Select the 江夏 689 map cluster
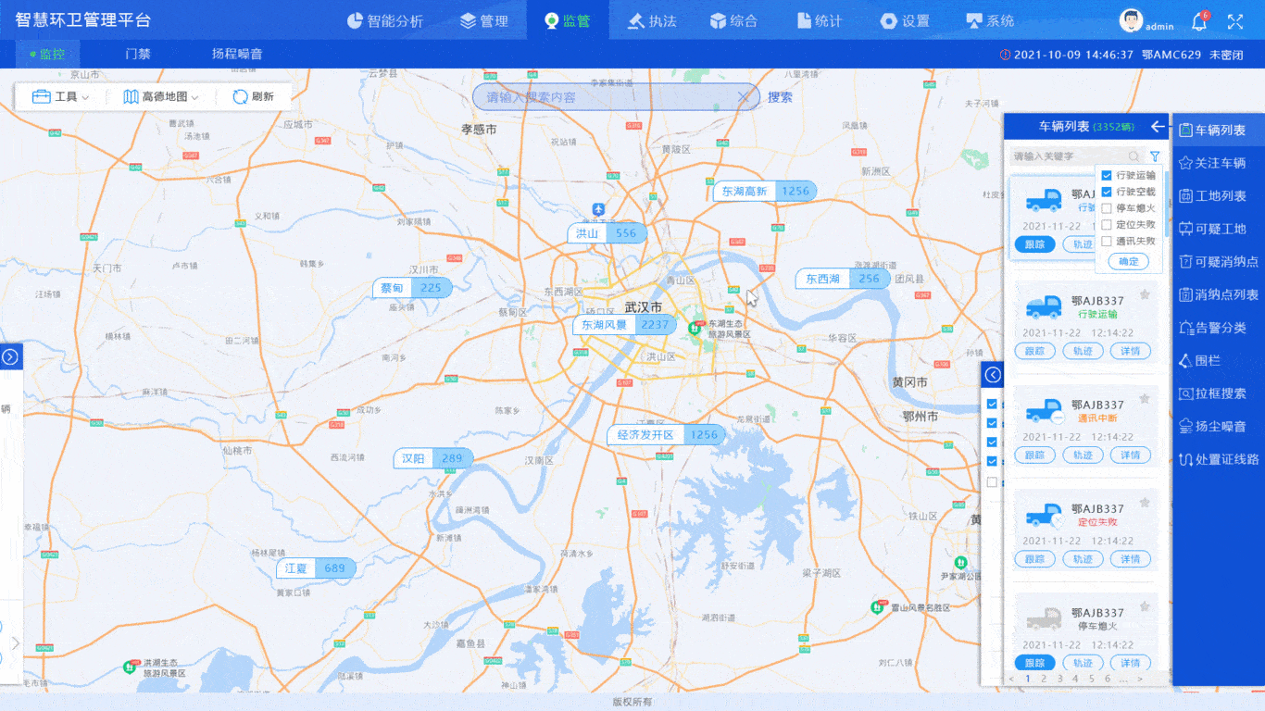1265x711 pixels. point(316,568)
